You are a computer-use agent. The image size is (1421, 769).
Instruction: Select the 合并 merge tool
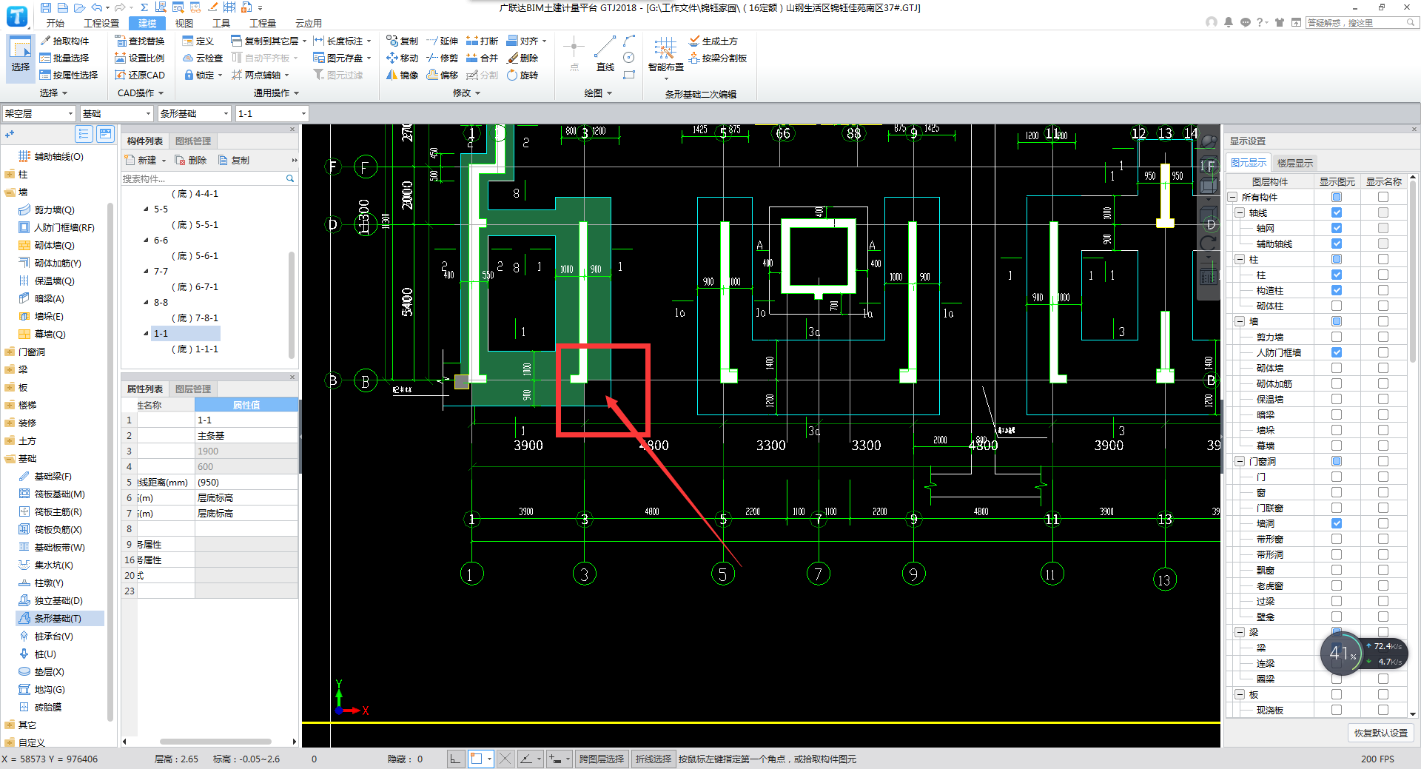click(482, 58)
